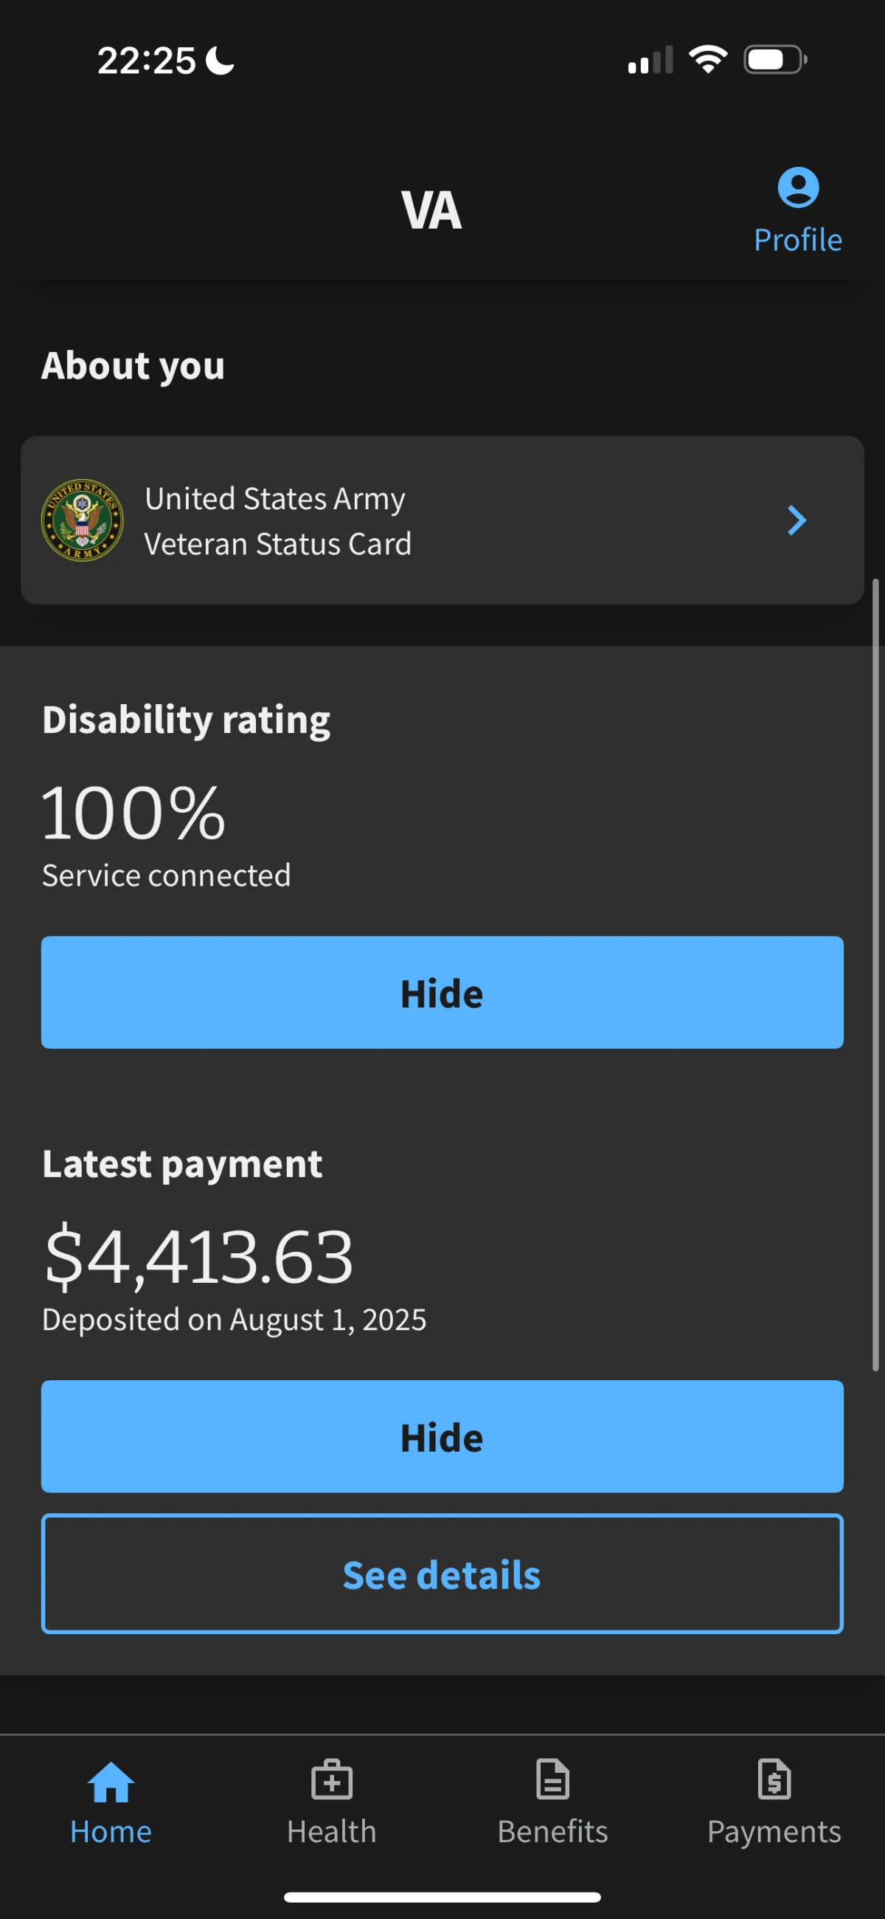The height and width of the screenshot is (1919, 885).
Task: Switch to the Payments tab label
Action: [x=774, y=1831]
